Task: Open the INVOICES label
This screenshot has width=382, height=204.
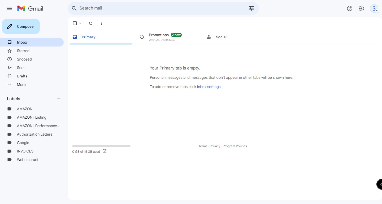Action: (x=32, y=151)
